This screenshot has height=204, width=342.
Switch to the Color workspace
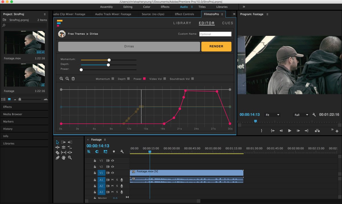click(x=147, y=7)
